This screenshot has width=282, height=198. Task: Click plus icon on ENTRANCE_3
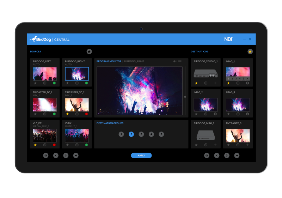tap(247, 145)
